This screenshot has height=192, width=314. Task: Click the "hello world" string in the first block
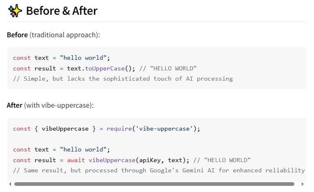tap(83, 58)
